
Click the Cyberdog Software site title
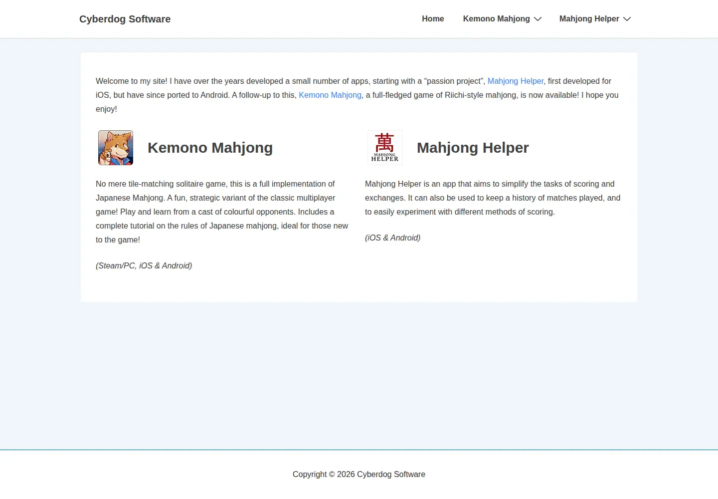tap(125, 19)
